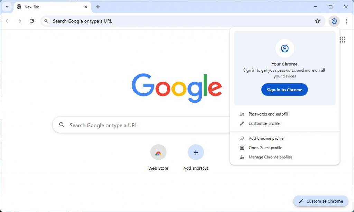Maximize the Chrome window
Image resolution: width=354 pixels, height=212 pixels.
330,7
